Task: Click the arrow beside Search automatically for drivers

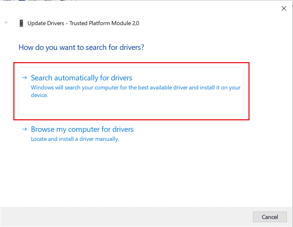Action: pyautogui.click(x=24, y=78)
